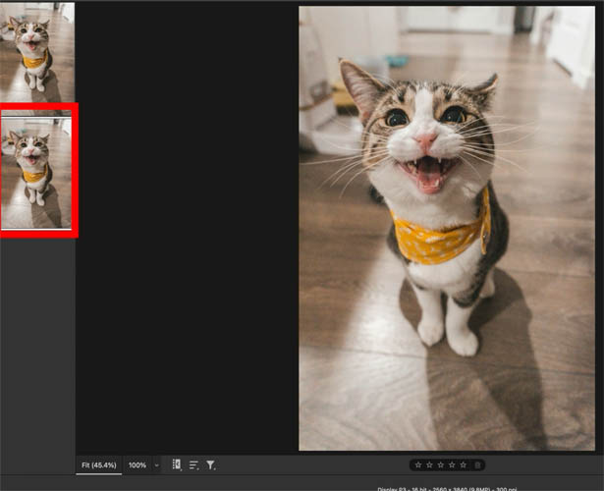Rate the image five stars
The width and height of the screenshot is (604, 491).
tap(464, 464)
